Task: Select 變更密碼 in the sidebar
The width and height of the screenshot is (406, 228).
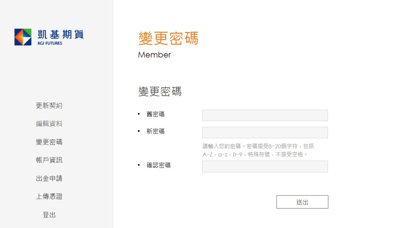Action: 49,142
